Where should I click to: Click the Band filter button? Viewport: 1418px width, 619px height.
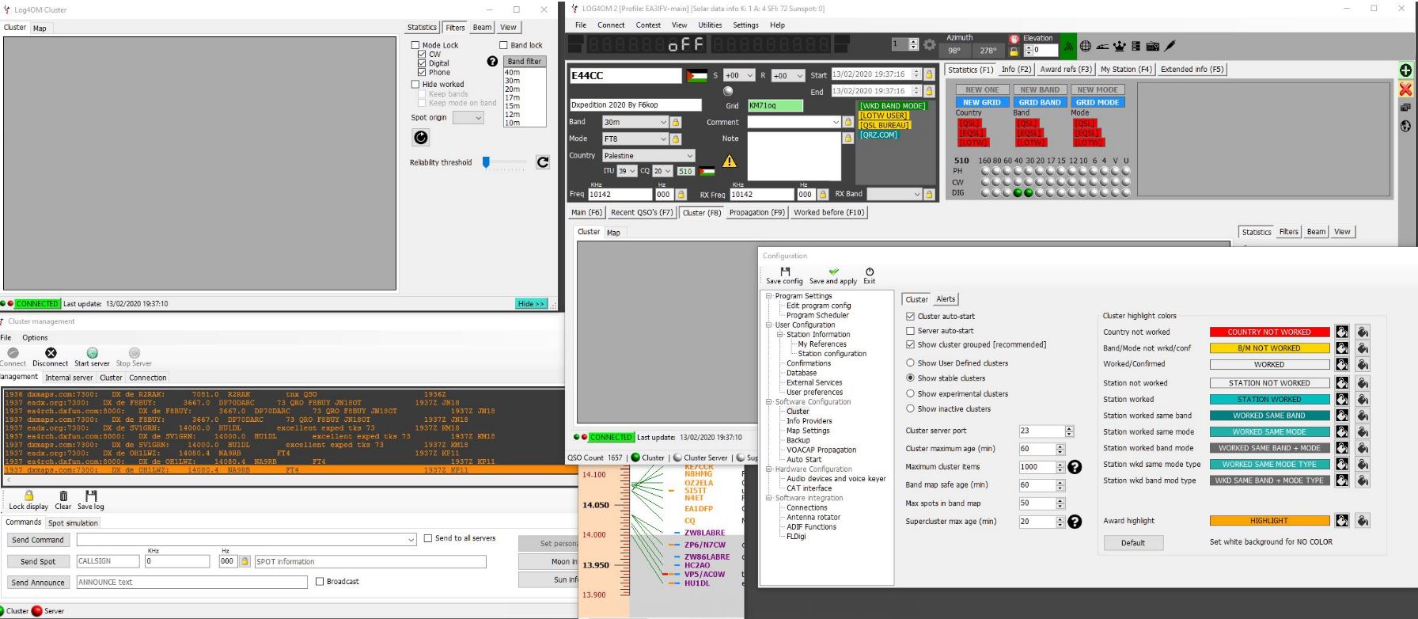(x=525, y=62)
